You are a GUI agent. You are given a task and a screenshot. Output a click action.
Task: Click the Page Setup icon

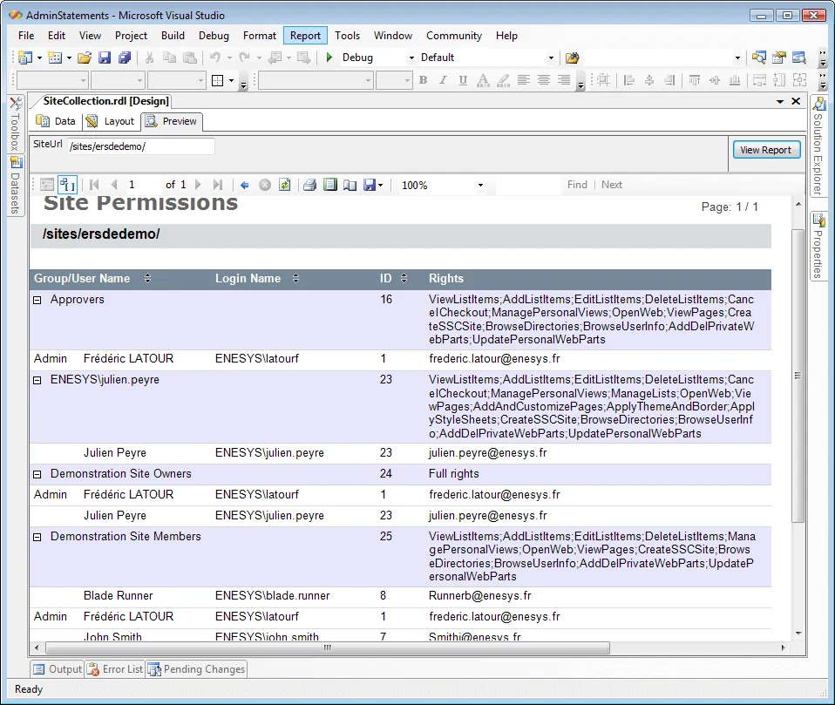tap(350, 185)
